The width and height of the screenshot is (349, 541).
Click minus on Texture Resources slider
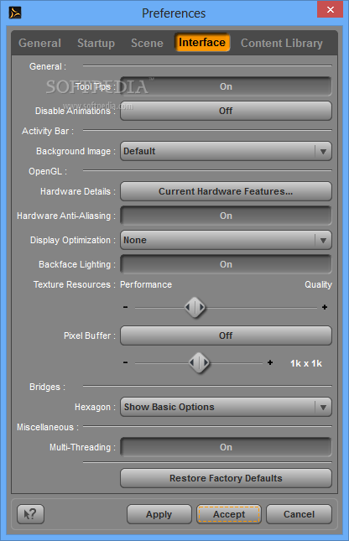click(125, 307)
